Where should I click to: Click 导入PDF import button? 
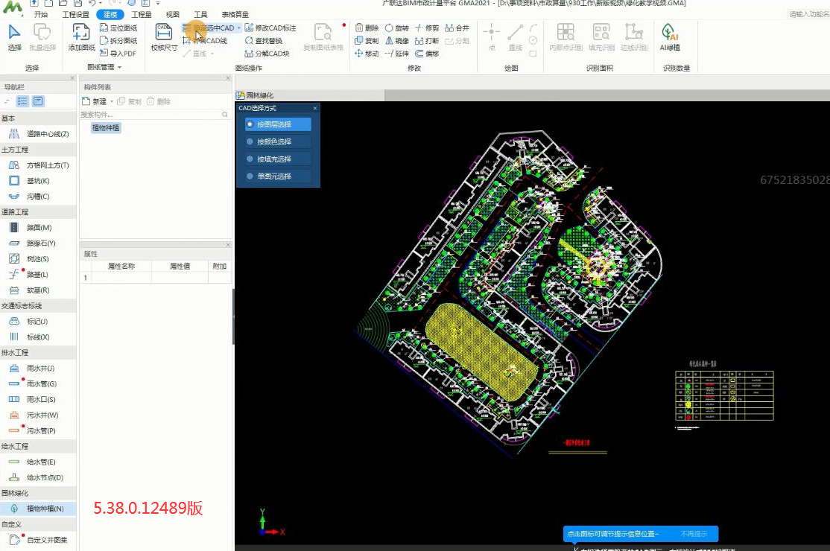point(118,54)
